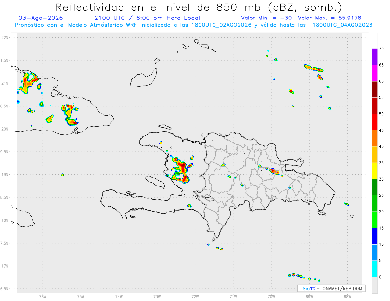Click the colorbar label '40'
The height and width of the screenshot is (301, 390).
pos(382,146)
